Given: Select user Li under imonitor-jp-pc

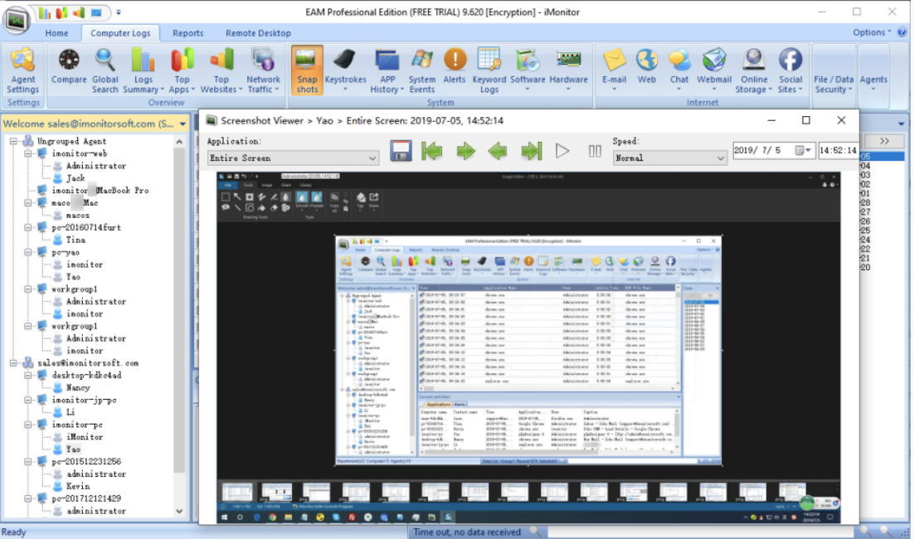Looking at the screenshot, I should [x=70, y=412].
